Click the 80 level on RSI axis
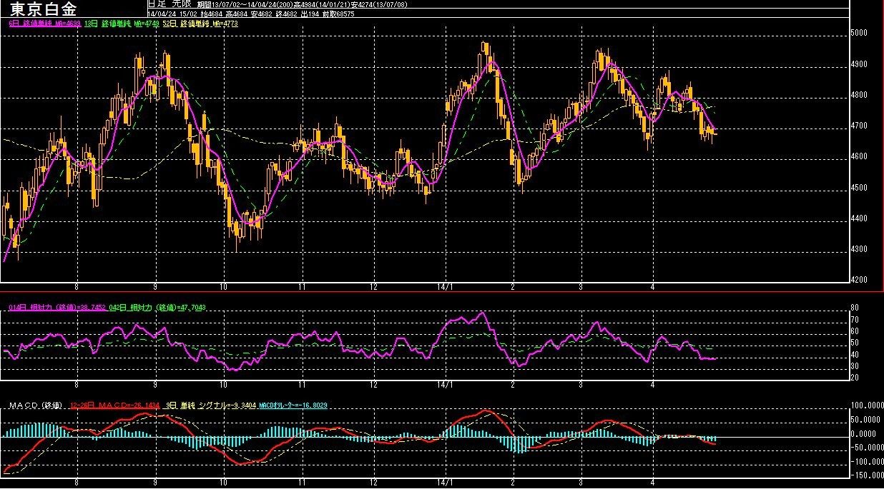Viewport: 884px width, 489px height. 855,308
